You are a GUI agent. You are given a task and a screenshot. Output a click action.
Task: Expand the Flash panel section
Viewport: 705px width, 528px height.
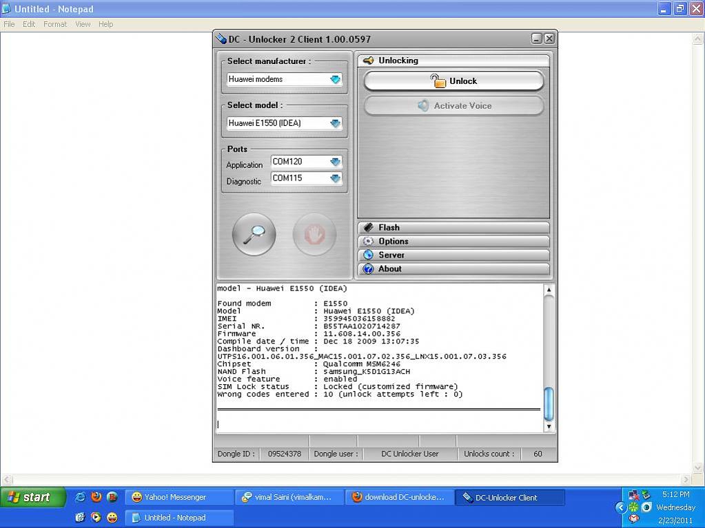click(x=453, y=228)
